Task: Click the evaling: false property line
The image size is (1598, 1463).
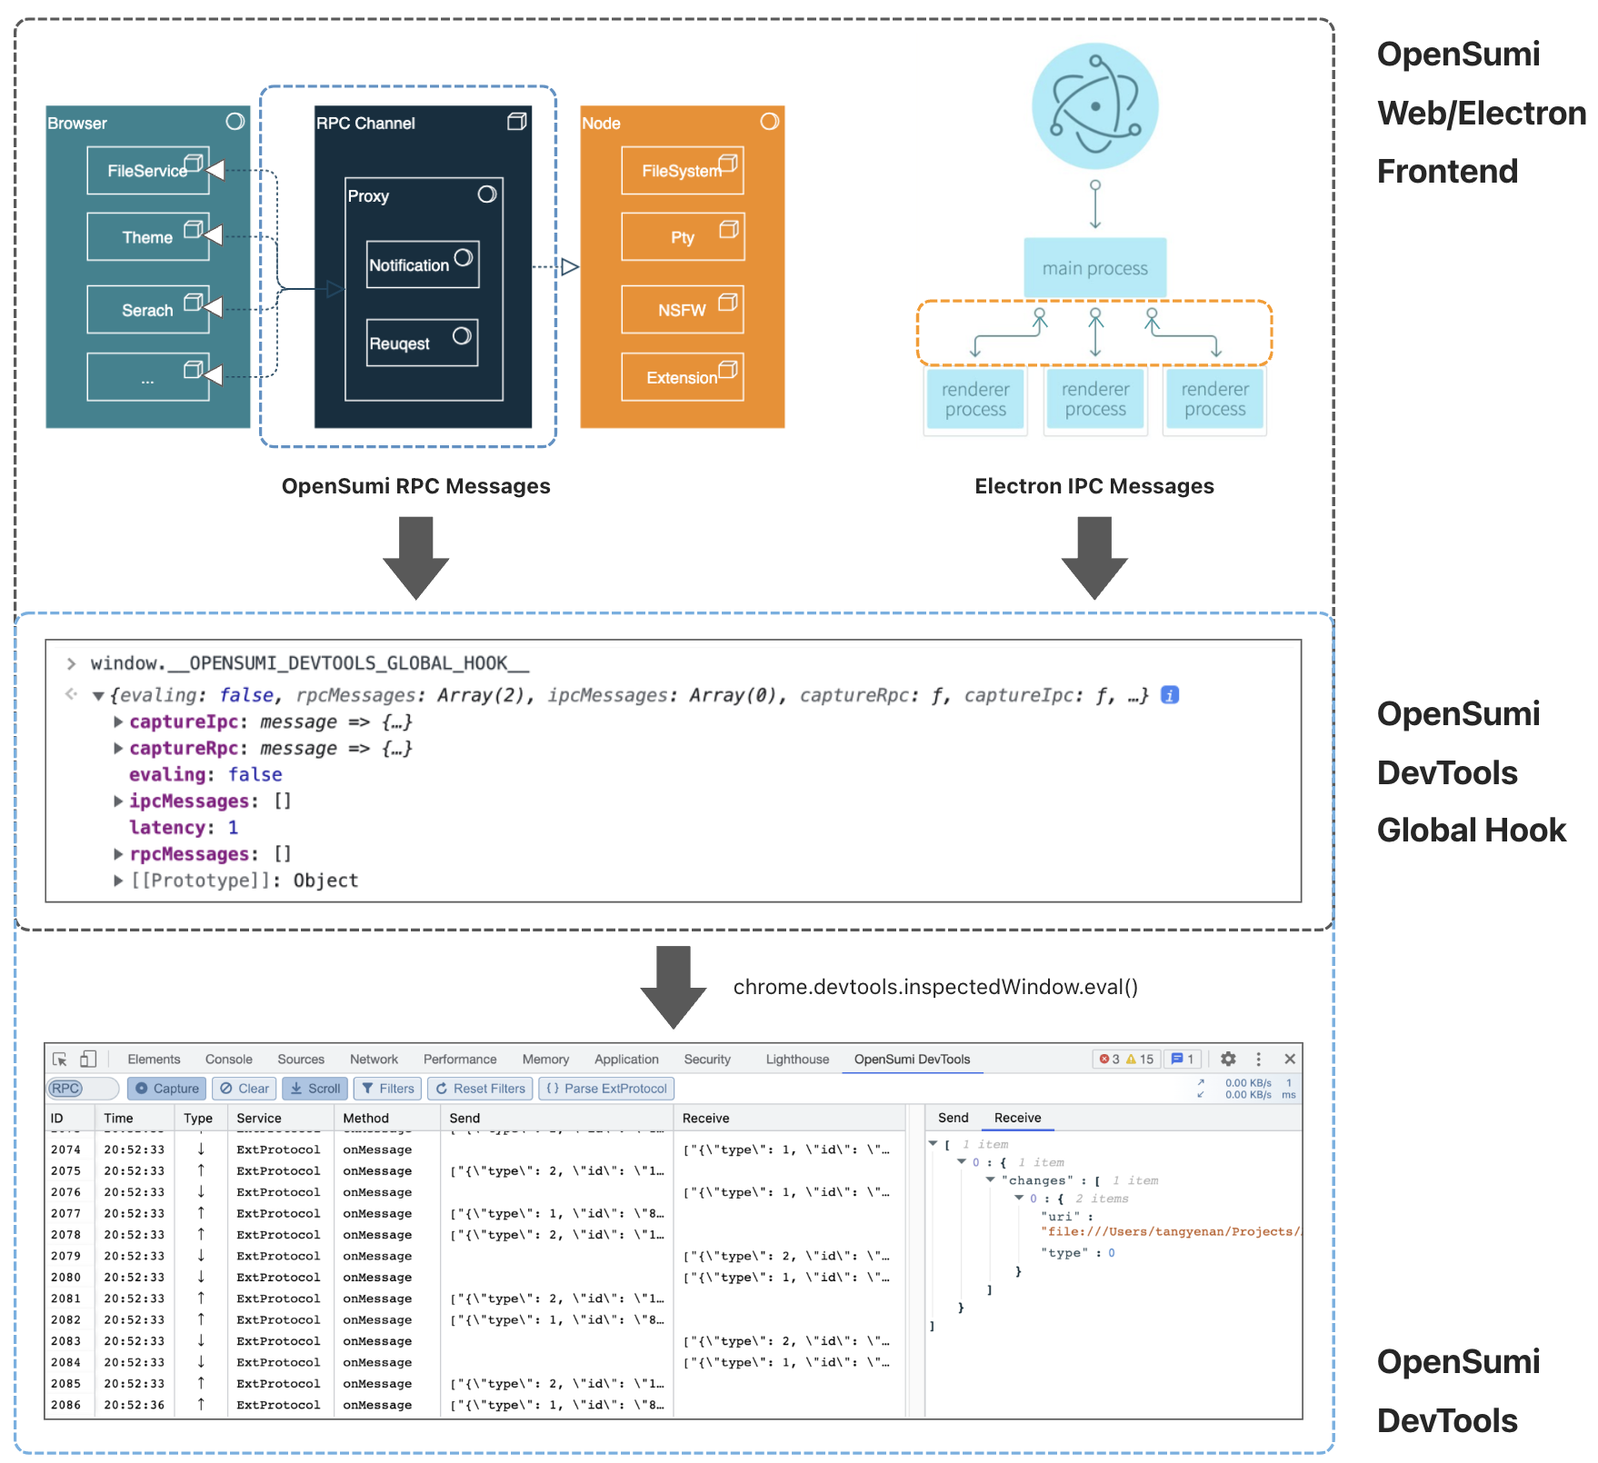Action: pyautogui.click(x=205, y=775)
